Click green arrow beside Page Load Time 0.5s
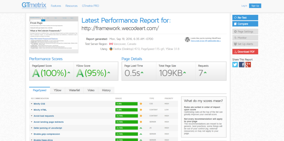 (142, 73)
